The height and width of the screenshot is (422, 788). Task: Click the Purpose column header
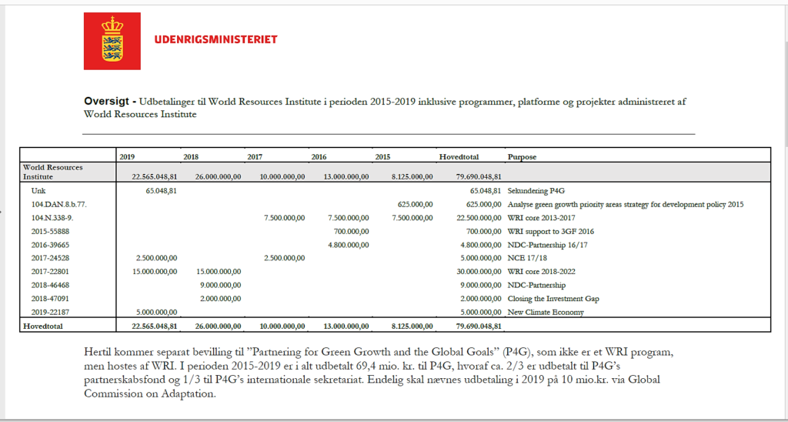click(523, 157)
